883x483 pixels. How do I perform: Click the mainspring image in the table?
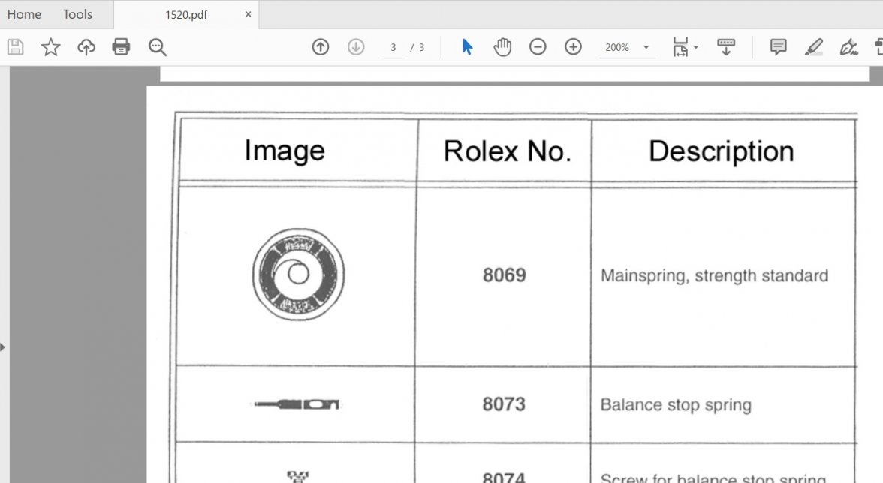(299, 274)
